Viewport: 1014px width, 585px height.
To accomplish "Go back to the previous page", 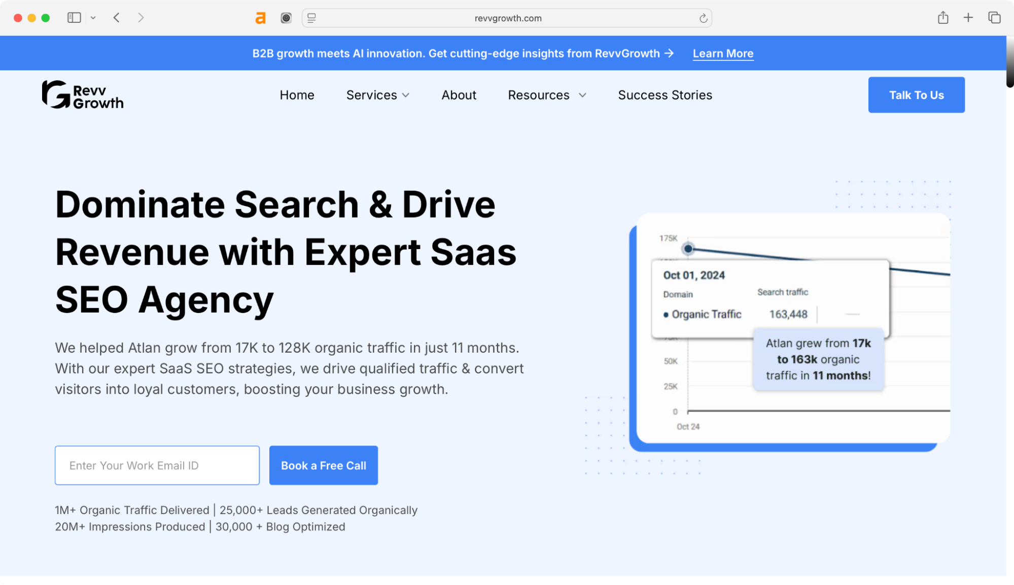I will point(116,17).
